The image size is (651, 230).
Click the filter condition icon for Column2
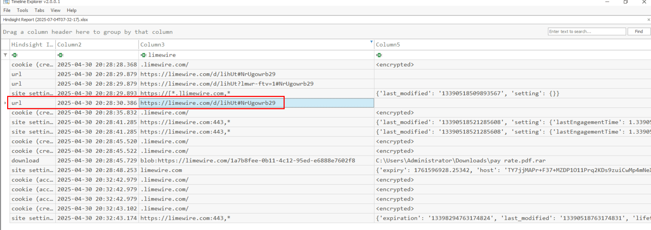pyautogui.click(x=61, y=55)
